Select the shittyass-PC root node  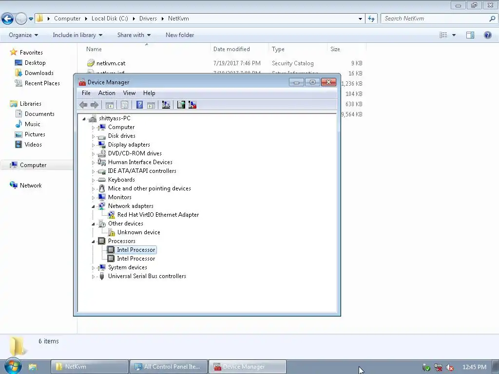pyautogui.click(x=115, y=118)
